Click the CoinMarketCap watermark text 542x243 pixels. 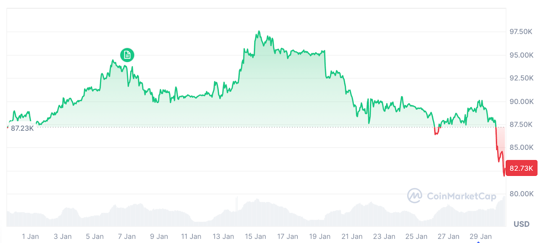[x=461, y=196]
